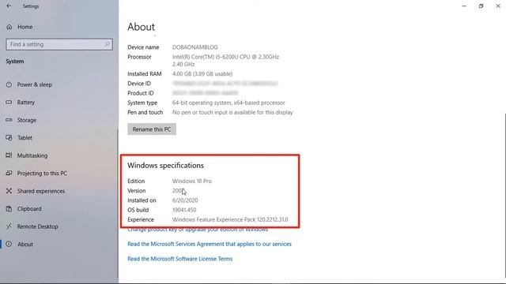Click the back arrow in Settings

(x=9, y=6)
